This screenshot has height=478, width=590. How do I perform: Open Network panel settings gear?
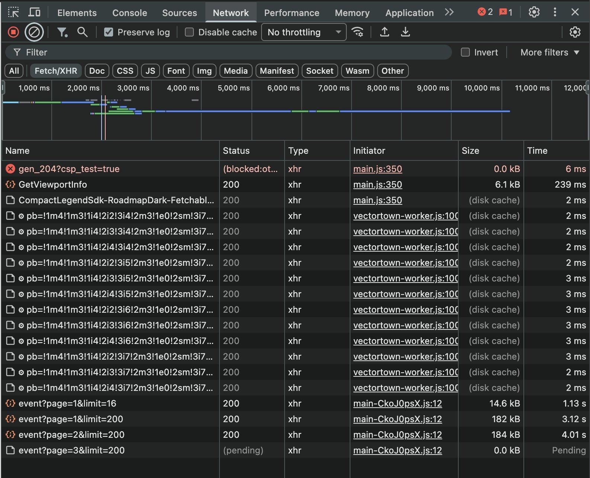coord(575,32)
